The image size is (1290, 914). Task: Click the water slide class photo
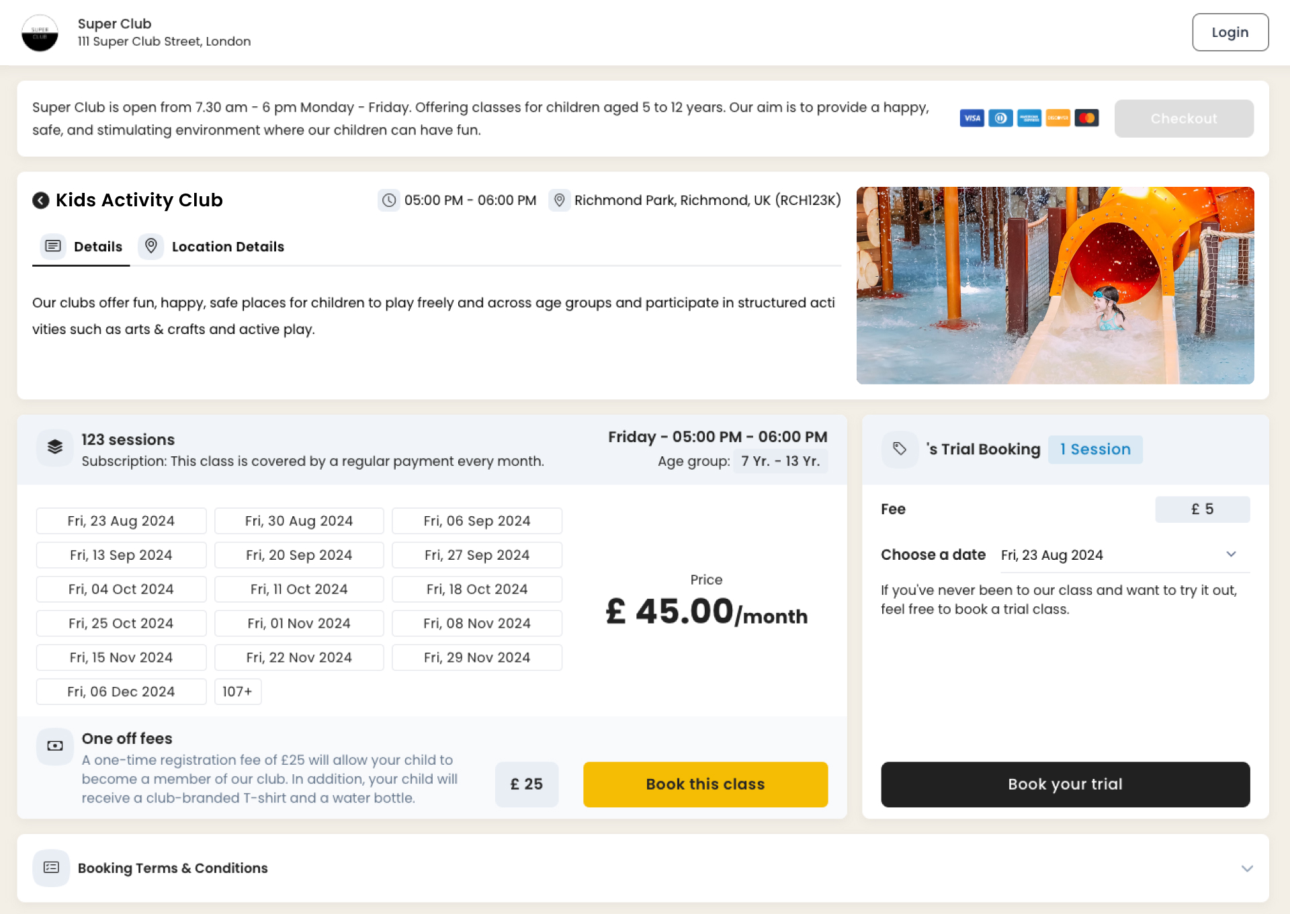click(x=1055, y=286)
